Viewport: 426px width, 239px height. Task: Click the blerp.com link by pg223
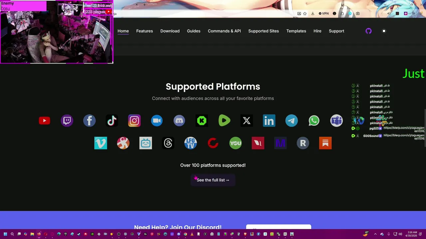pos(404,129)
